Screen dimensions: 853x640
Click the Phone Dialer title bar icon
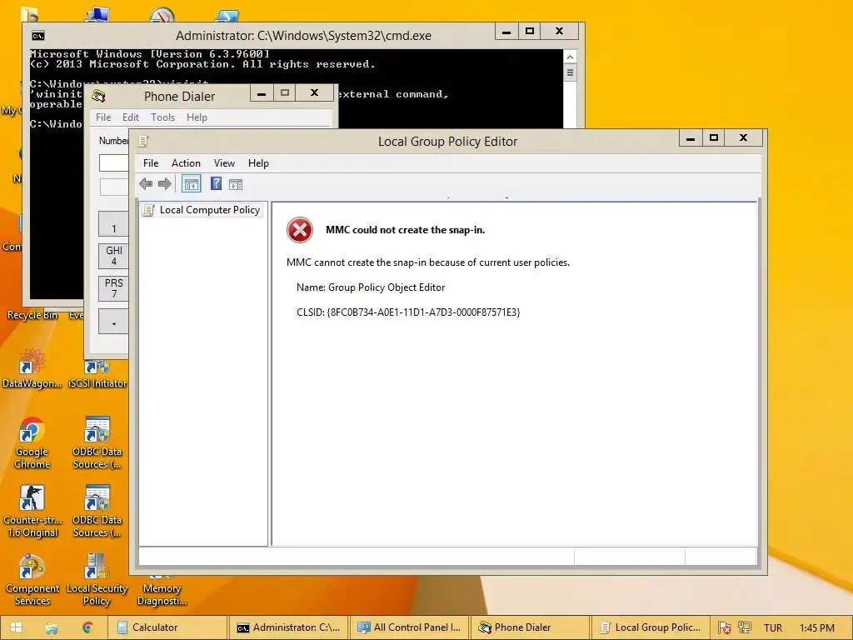coord(98,97)
